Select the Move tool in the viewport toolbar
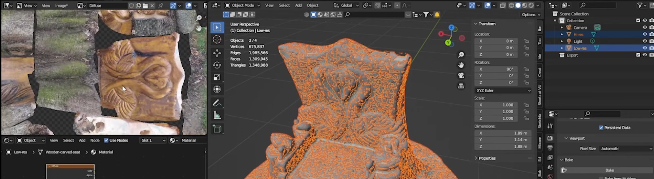Screen dimensions: 654x179 tap(217, 53)
